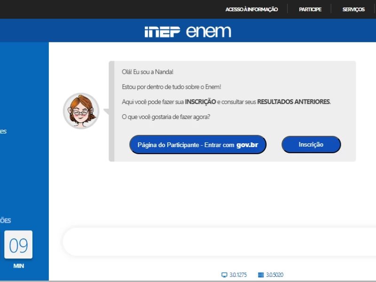Click the version number 3.0.1275
The height and width of the screenshot is (282, 376).
(238, 275)
